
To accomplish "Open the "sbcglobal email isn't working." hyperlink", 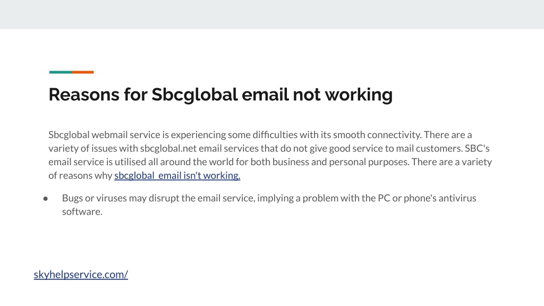I will (x=177, y=175).
